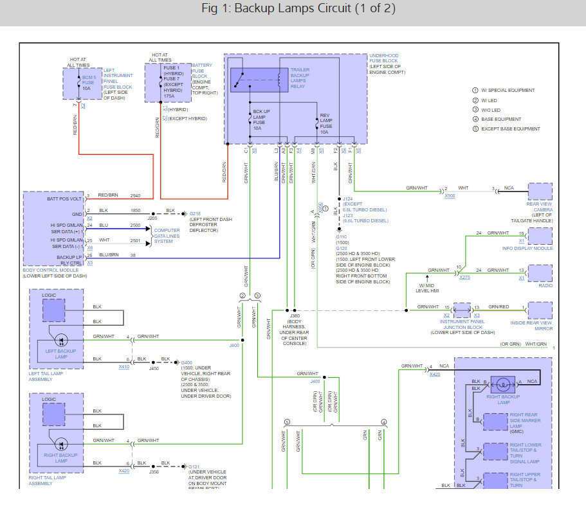Click the 'Fig 1: Backup Lamps Circuit' title
586x505 pixels.
click(x=298, y=8)
